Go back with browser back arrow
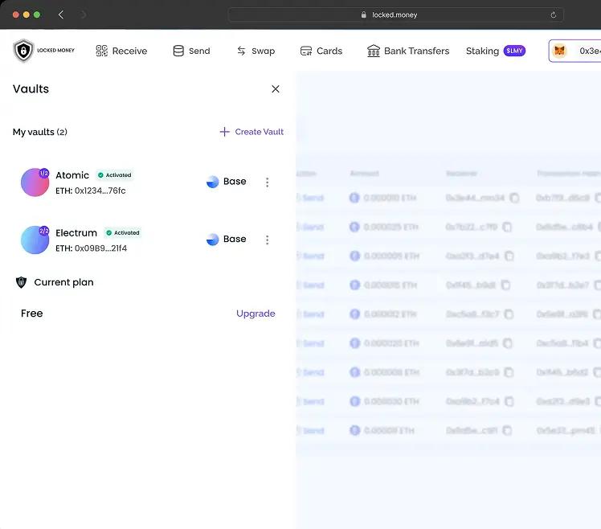 point(61,14)
